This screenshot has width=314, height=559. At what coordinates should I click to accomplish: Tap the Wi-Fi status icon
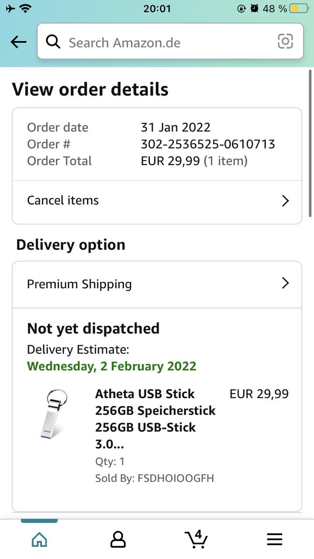(26, 8)
